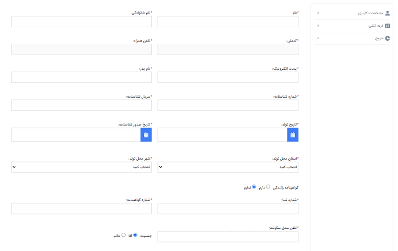Click the شماره شبا input field

[227, 208]
